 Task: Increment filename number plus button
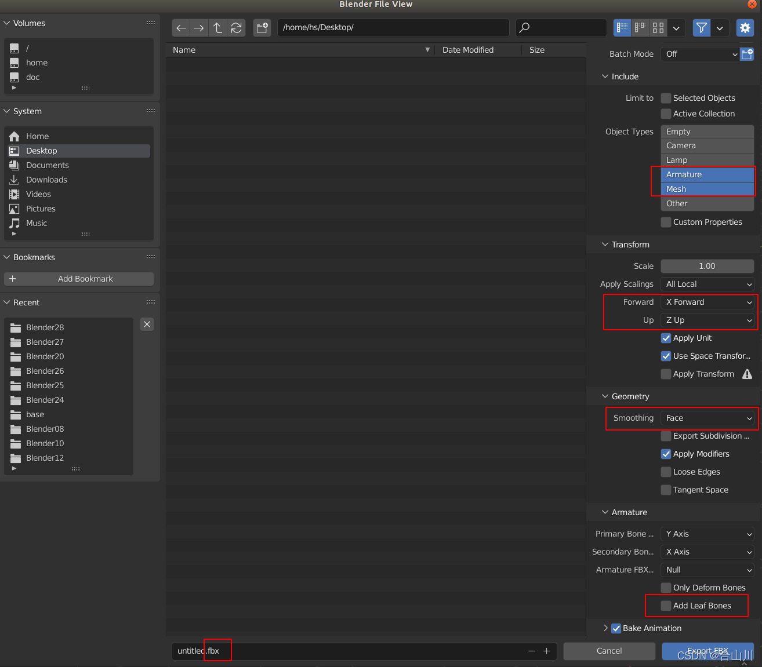[x=546, y=651]
